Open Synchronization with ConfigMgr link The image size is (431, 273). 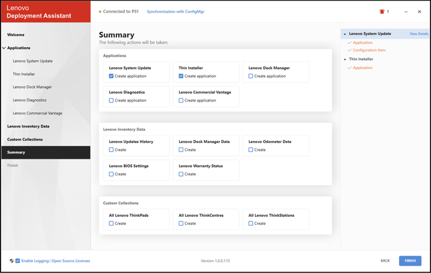[175, 11]
